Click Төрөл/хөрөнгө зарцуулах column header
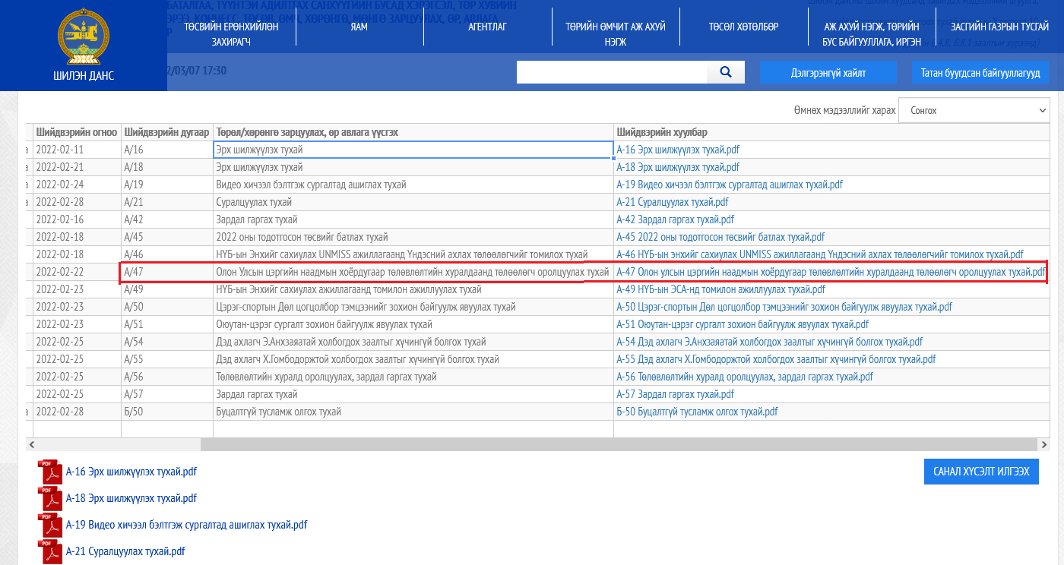 [413, 132]
